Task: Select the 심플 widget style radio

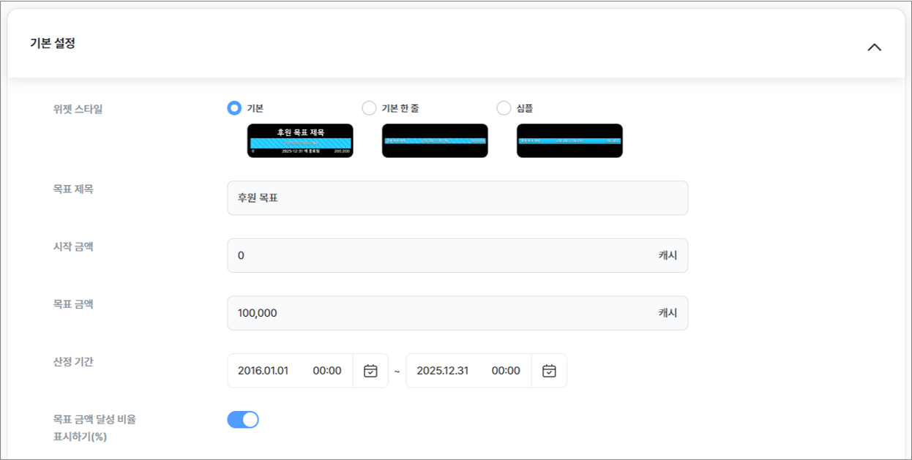Action: (x=504, y=108)
